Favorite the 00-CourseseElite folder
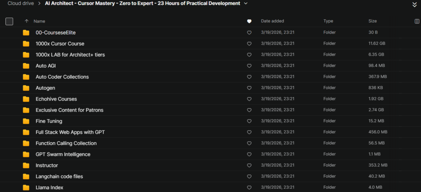421x192 pixels. [x=249, y=33]
